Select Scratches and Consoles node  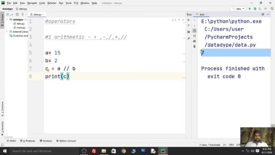pos(18,36)
